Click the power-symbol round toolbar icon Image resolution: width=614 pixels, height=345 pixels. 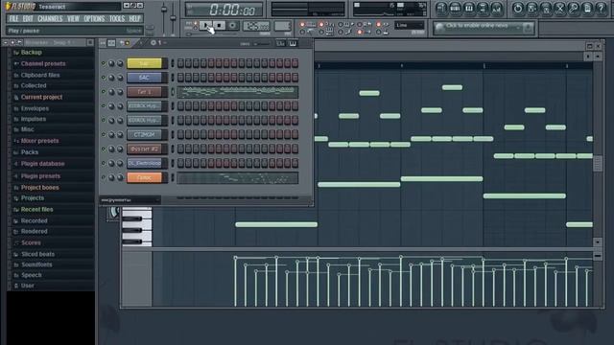[x=518, y=9]
